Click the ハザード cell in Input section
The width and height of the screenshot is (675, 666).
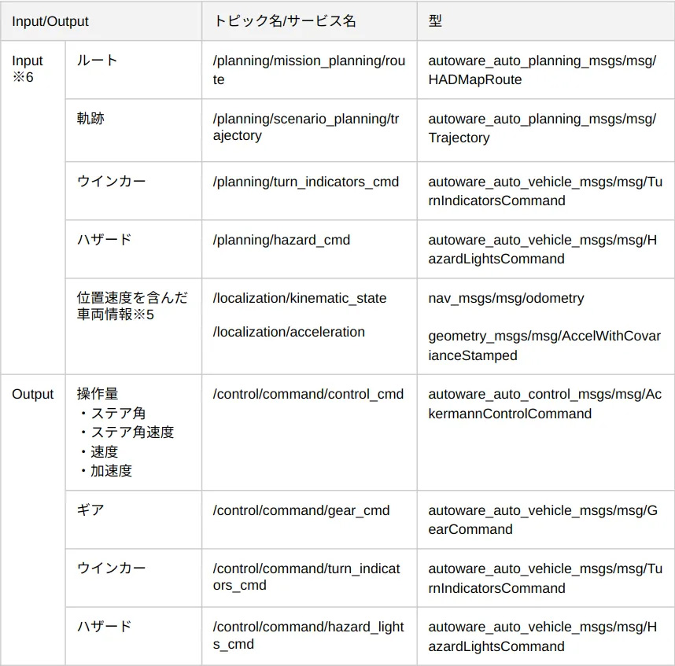tap(134, 249)
